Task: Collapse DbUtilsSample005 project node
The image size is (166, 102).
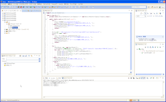Action: (3, 20)
